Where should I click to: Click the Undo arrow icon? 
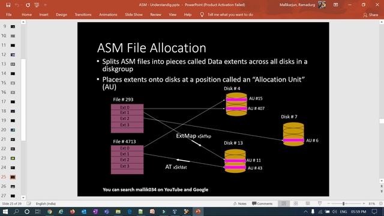[17, 5]
